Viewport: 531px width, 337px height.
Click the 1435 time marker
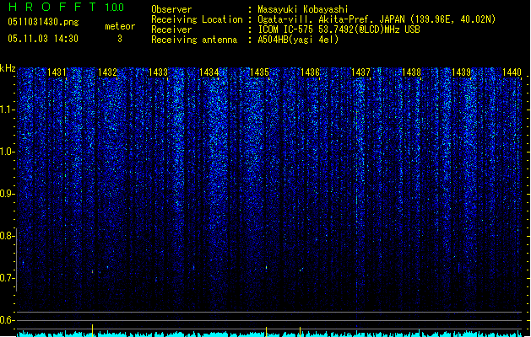[259, 72]
